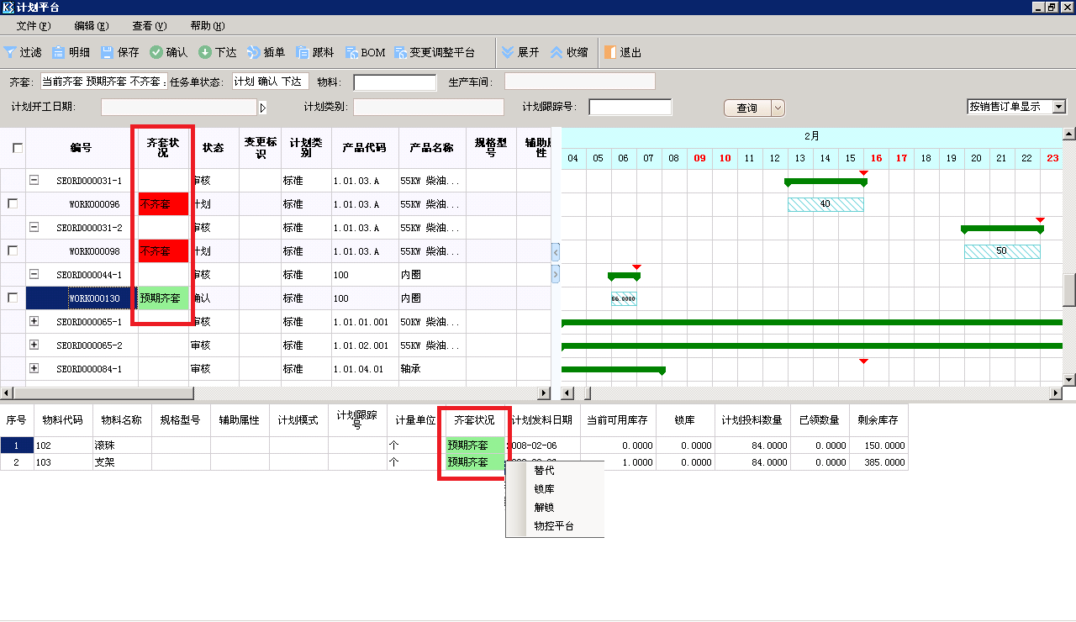This screenshot has height=622, width=1076.
Task: Click the Gantt bar labeled 40
Action: (x=825, y=204)
